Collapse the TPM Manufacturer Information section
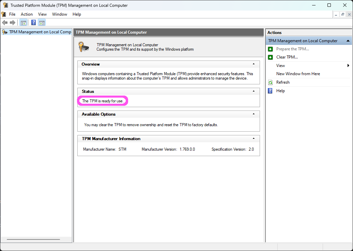The height and width of the screenshot is (251, 353). [x=254, y=138]
